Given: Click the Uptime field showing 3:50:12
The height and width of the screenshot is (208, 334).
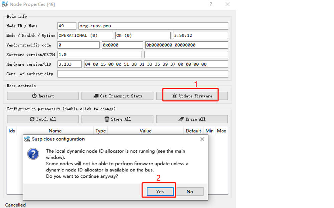Looking at the screenshot, I should tap(200, 36).
